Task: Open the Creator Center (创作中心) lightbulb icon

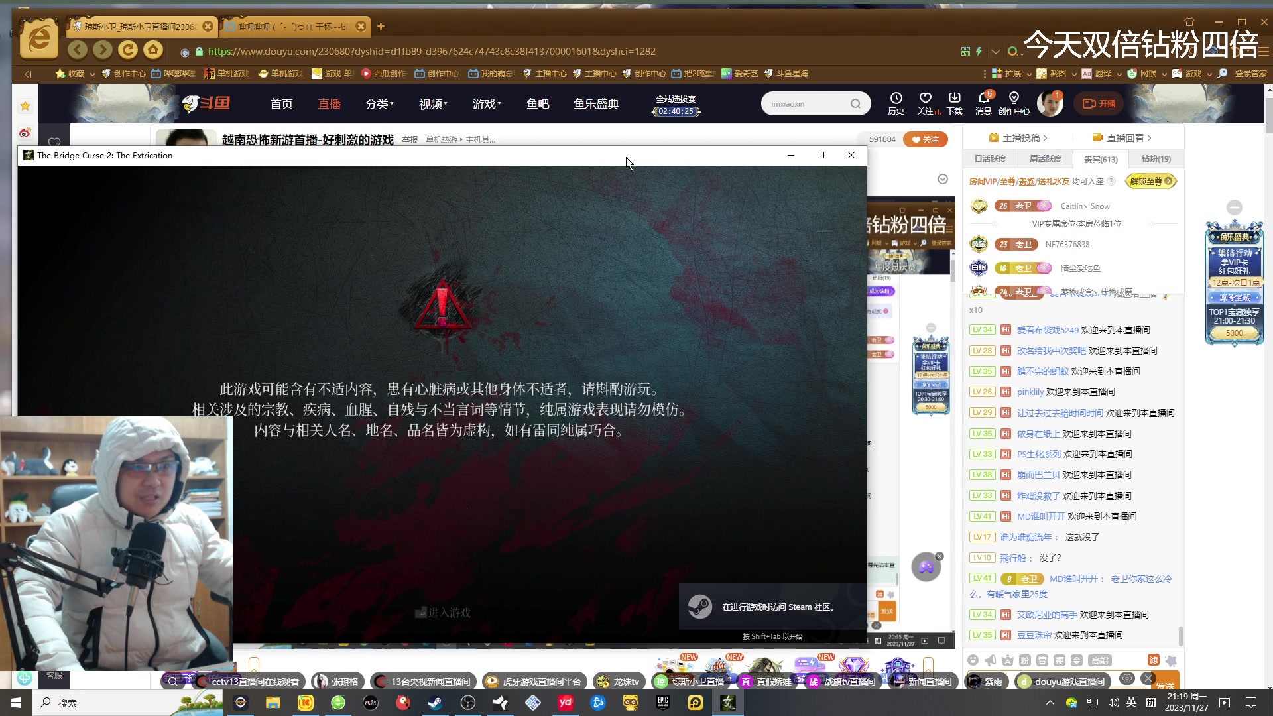Action: click(x=1014, y=99)
